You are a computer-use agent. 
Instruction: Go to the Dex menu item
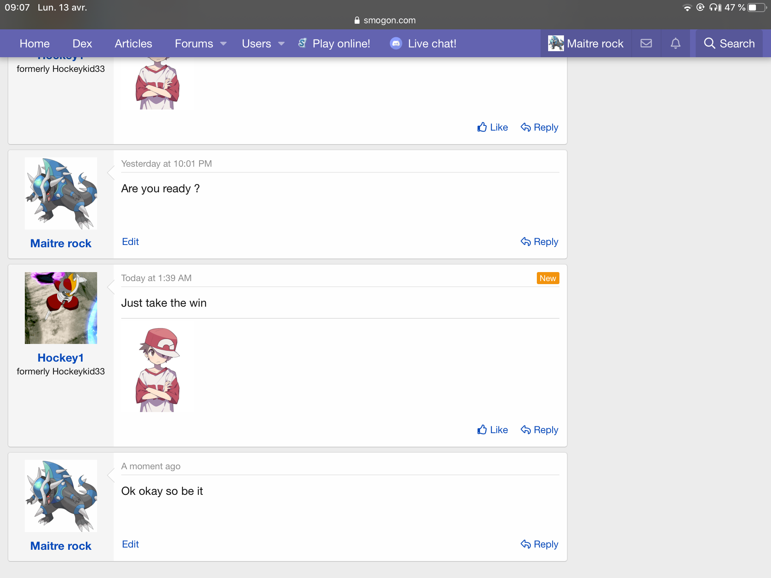pyautogui.click(x=82, y=43)
